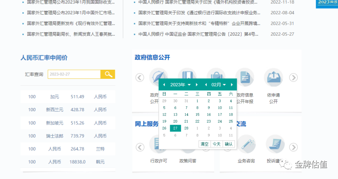Viewport: 338px width, 179px height.
Task: Select February 28 in calendar
Action: click(186, 128)
